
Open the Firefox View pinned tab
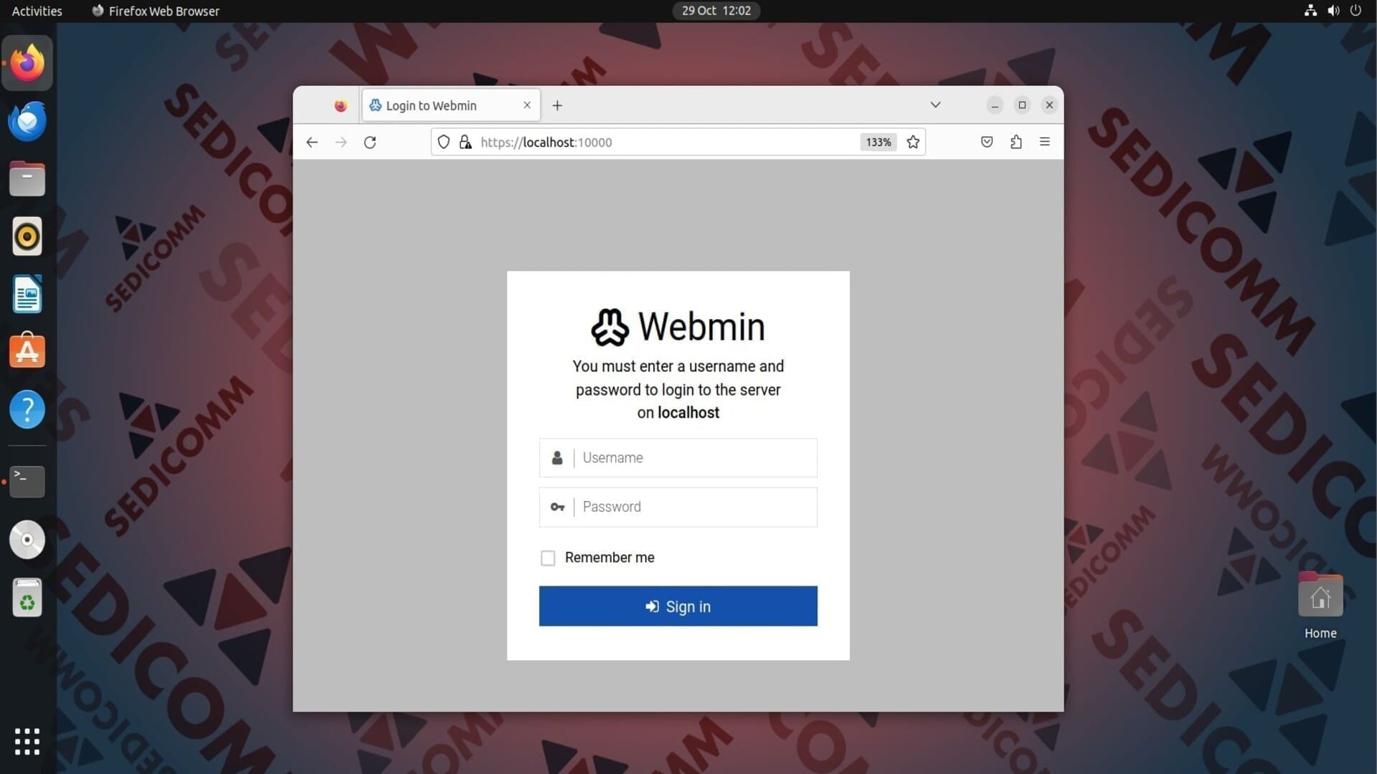pyautogui.click(x=341, y=105)
